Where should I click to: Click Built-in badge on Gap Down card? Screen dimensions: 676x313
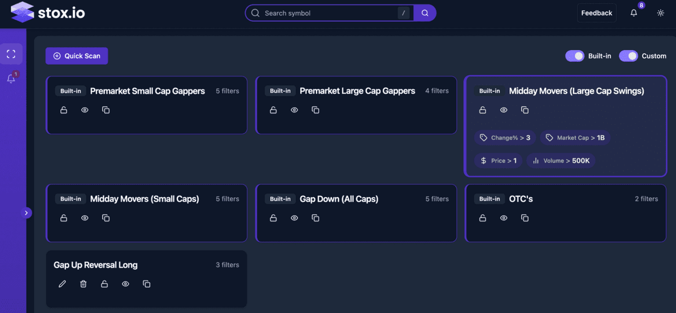(280, 199)
